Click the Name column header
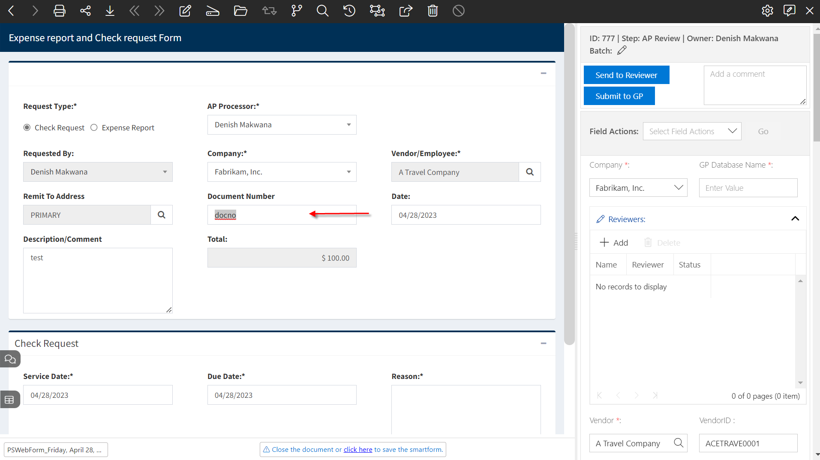The image size is (820, 460). tap(606, 265)
